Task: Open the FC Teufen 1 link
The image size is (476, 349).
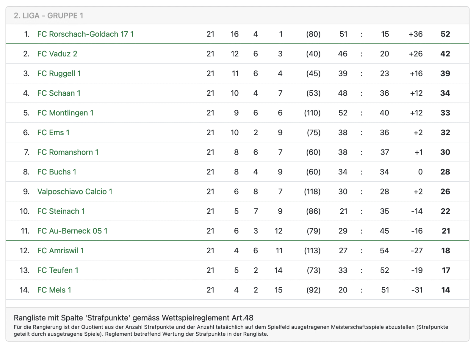Action: tap(58, 270)
